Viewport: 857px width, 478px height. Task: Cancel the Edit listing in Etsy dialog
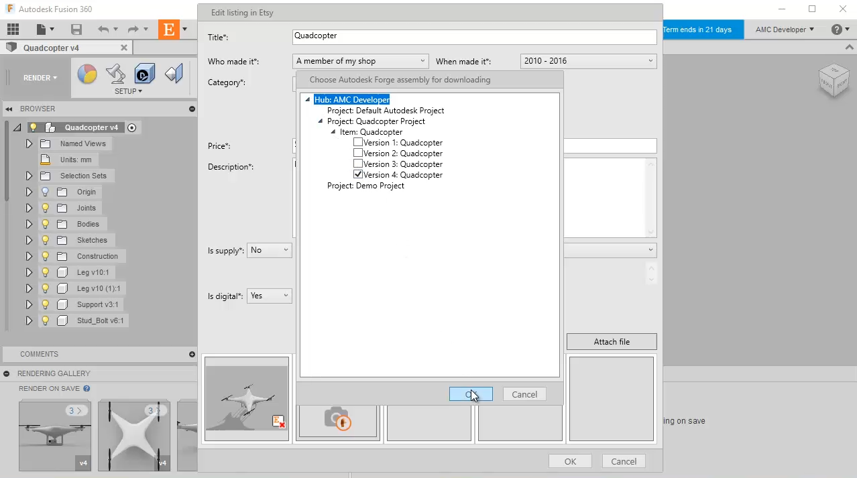point(624,461)
